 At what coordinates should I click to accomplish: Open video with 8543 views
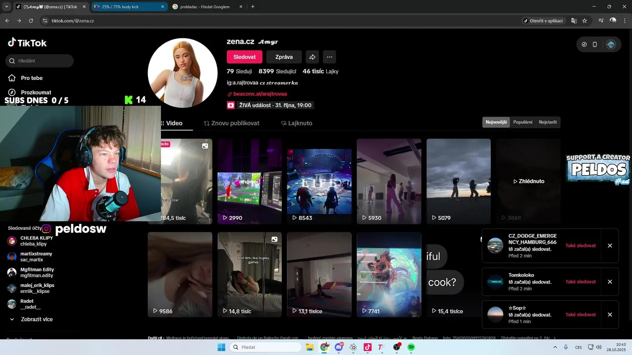[319, 181]
